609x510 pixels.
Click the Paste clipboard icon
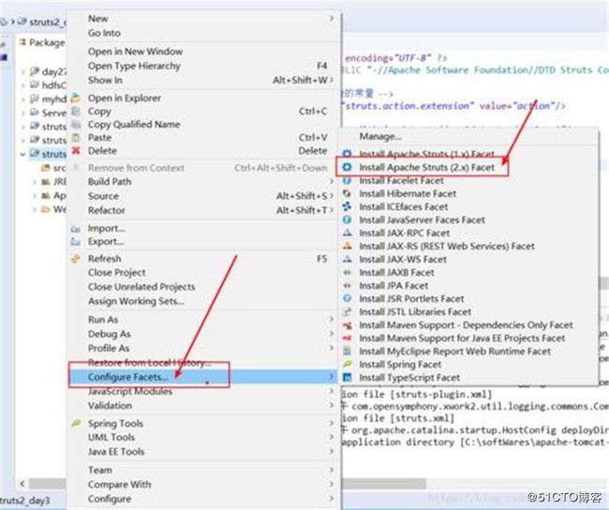[x=76, y=137]
